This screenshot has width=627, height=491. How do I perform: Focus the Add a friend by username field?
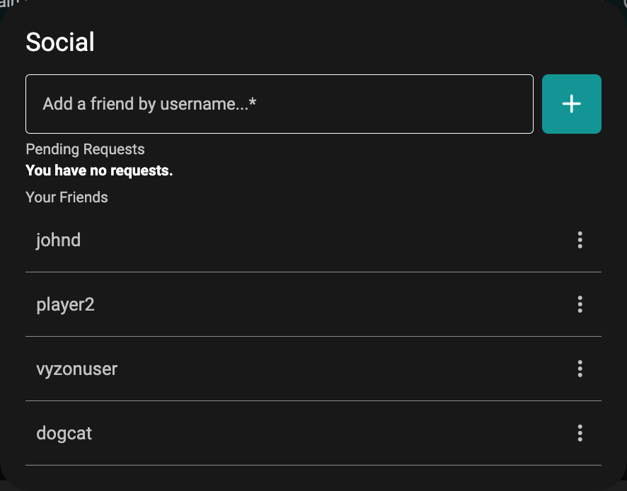click(279, 104)
